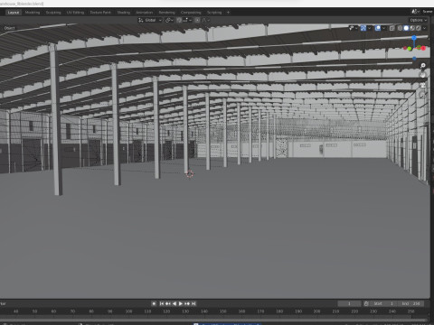Select material preview shading
The image size is (434, 325).
[412, 28]
